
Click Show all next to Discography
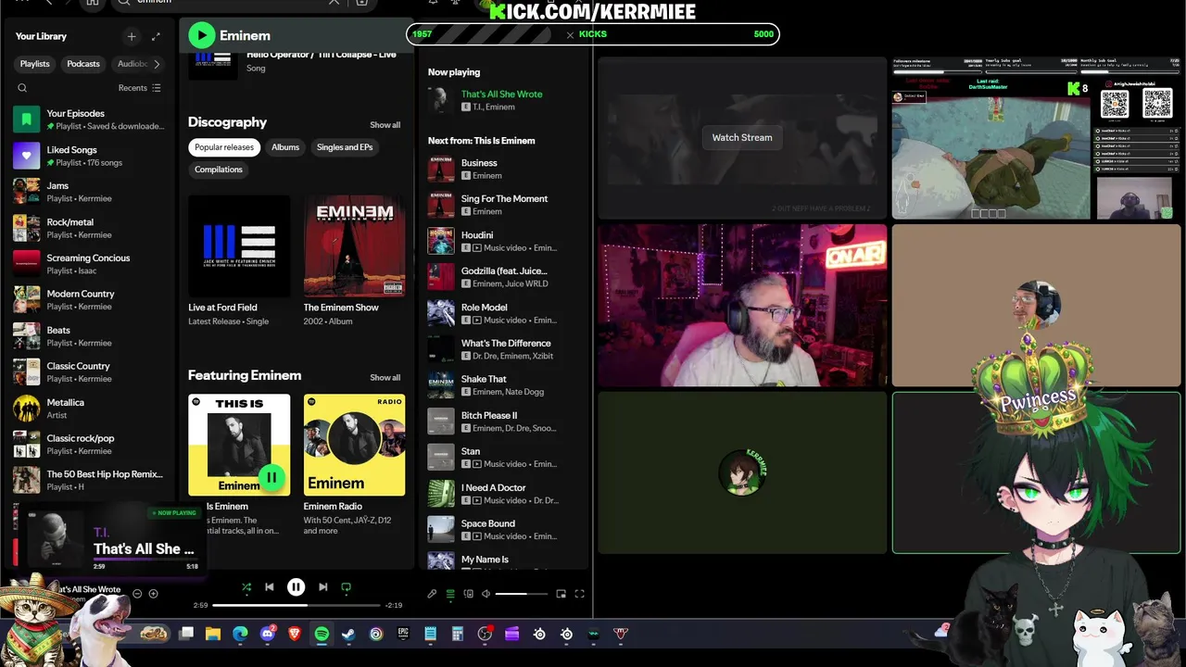[385, 125]
